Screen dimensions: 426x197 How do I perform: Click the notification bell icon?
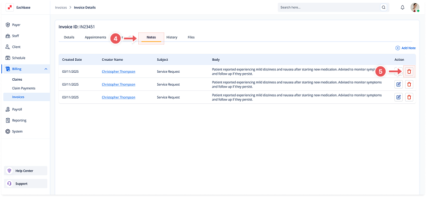(402, 7)
